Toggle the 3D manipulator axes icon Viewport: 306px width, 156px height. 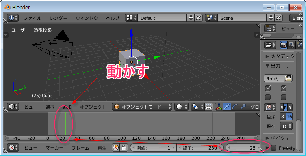click(219, 107)
